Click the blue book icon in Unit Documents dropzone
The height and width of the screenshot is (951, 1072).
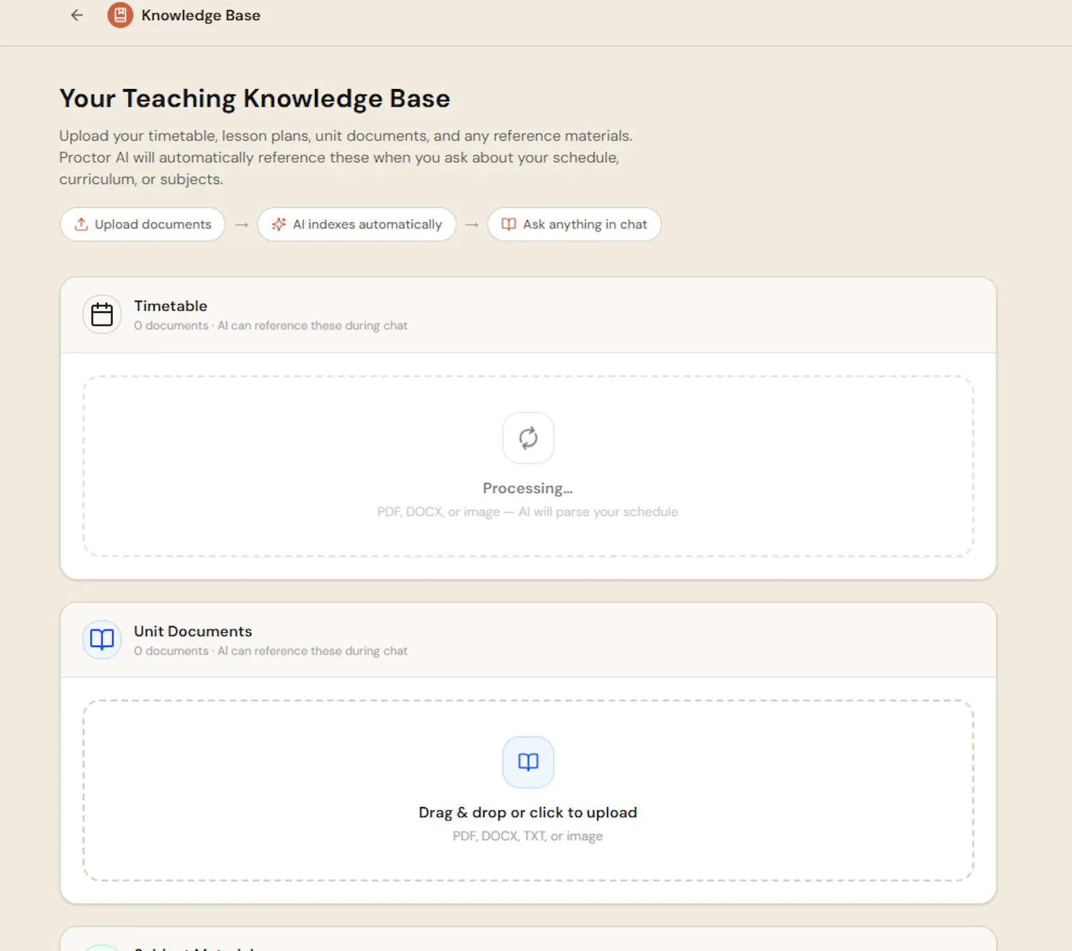pyautogui.click(x=529, y=762)
